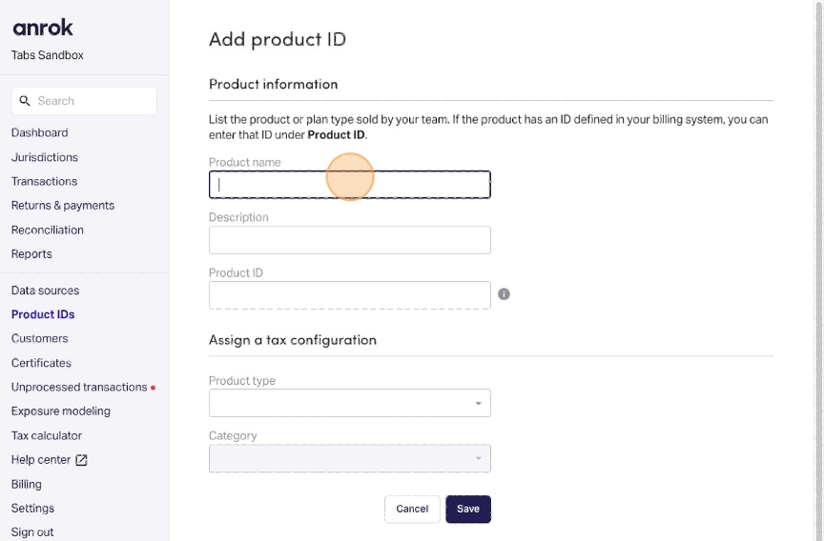Expand the Category dropdown arrow
Screen dimensions: 824x541
[478, 459]
